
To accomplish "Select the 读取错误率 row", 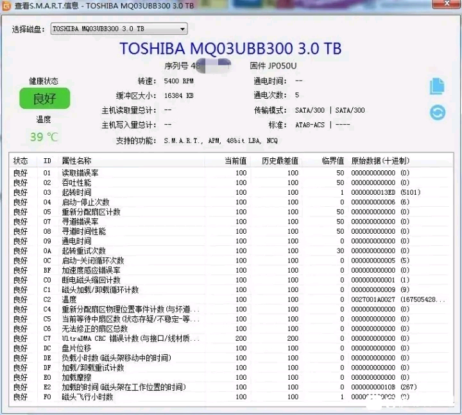I will (231, 173).
